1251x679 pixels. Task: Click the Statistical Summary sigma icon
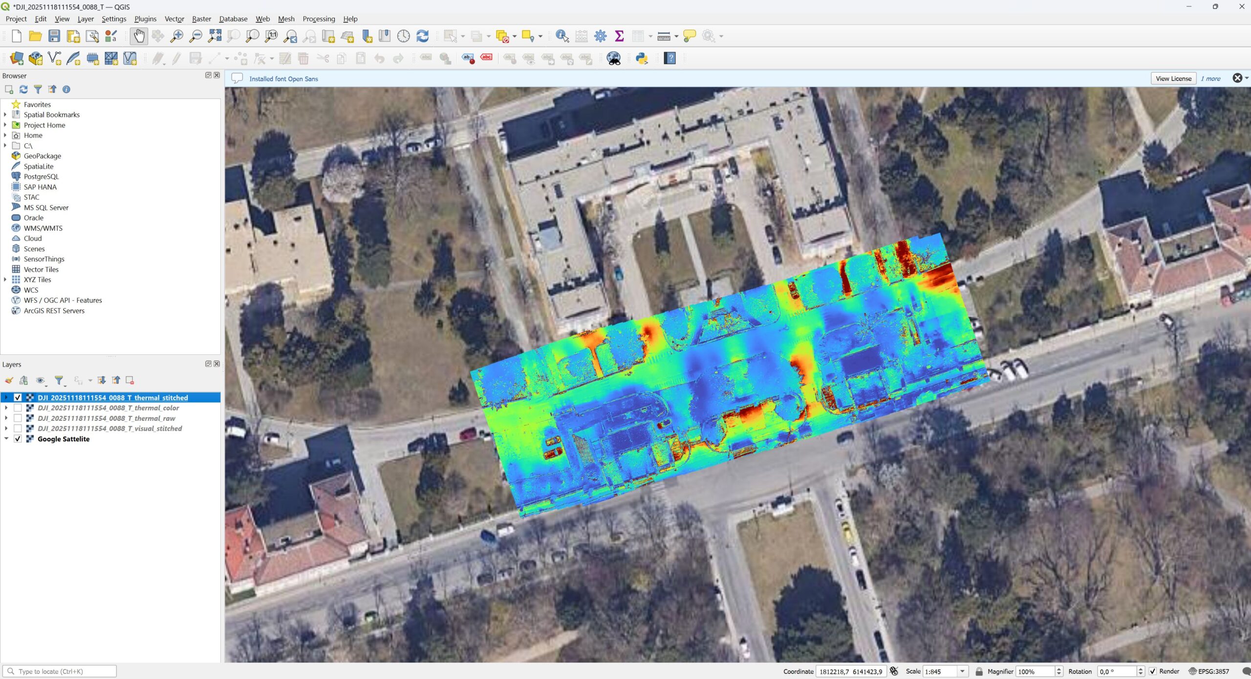619,36
